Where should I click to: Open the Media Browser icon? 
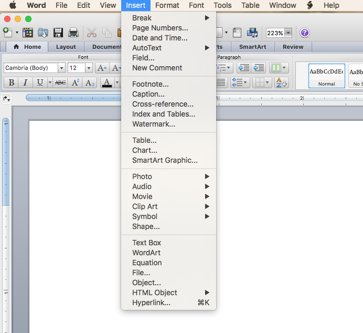252,33
